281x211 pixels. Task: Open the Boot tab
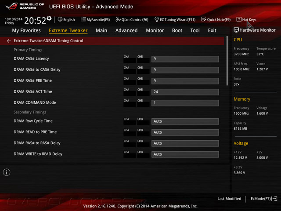tap(177, 30)
